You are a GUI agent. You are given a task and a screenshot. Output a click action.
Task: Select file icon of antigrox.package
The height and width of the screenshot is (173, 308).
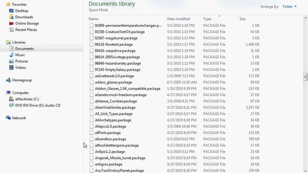(x=91, y=164)
